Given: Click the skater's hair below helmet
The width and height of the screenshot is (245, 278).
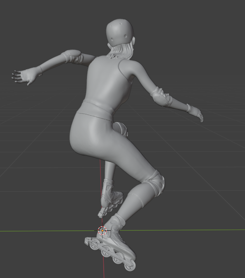Looking at the screenshot, I should pyautogui.click(x=121, y=51).
